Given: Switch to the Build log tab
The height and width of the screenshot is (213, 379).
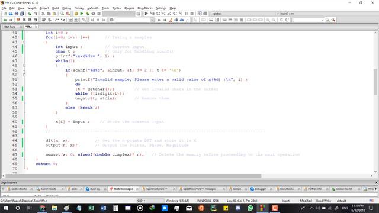Looking at the screenshot, I should tap(95, 189).
